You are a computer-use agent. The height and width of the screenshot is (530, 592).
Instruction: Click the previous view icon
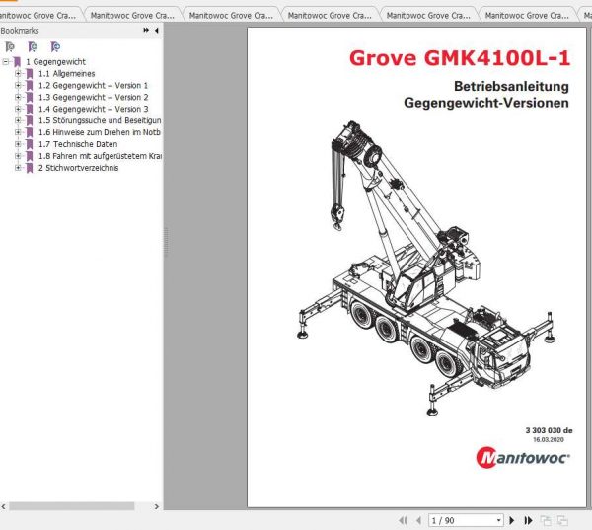coord(546,520)
